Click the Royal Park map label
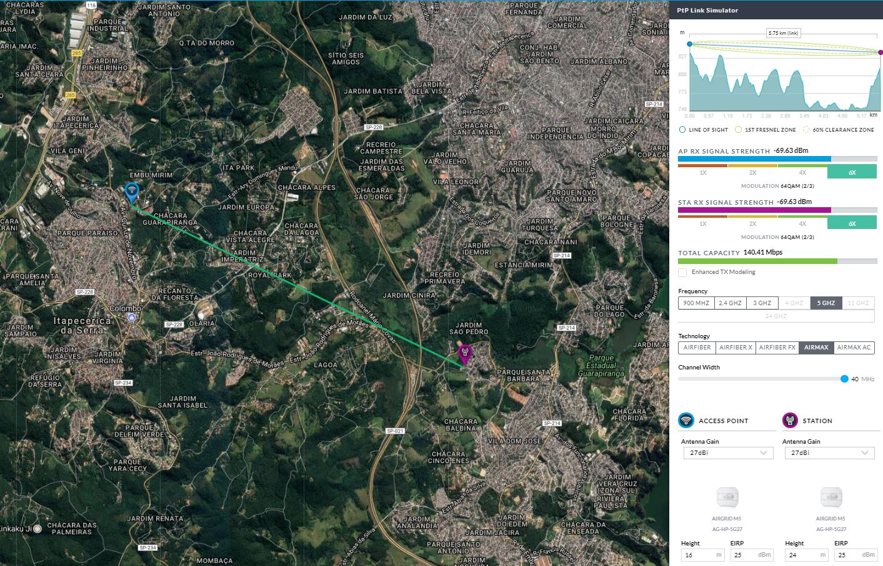The height and width of the screenshot is (566, 883). [x=270, y=275]
